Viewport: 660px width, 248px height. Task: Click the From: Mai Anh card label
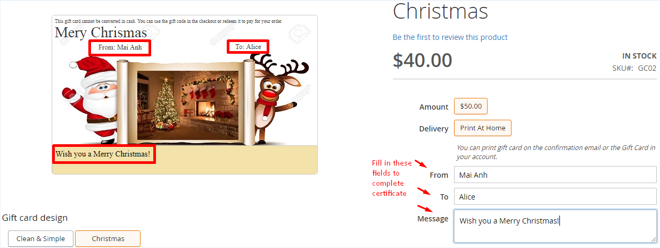(120, 47)
